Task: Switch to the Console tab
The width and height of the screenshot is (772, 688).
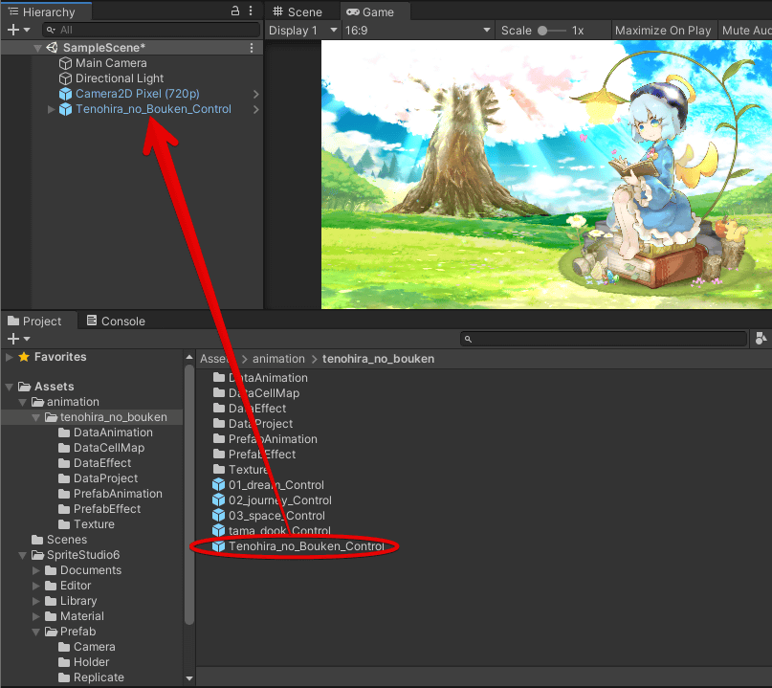Action: (x=116, y=322)
